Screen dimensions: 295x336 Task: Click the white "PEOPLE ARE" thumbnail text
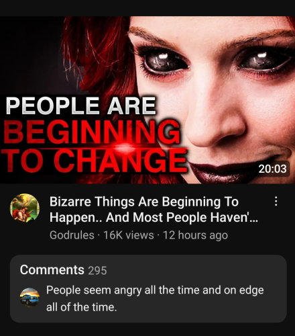coord(81,106)
